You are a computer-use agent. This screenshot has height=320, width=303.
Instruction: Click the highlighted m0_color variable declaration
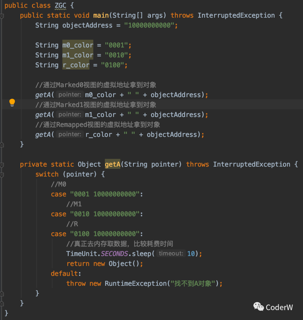pyautogui.click(x=78, y=45)
